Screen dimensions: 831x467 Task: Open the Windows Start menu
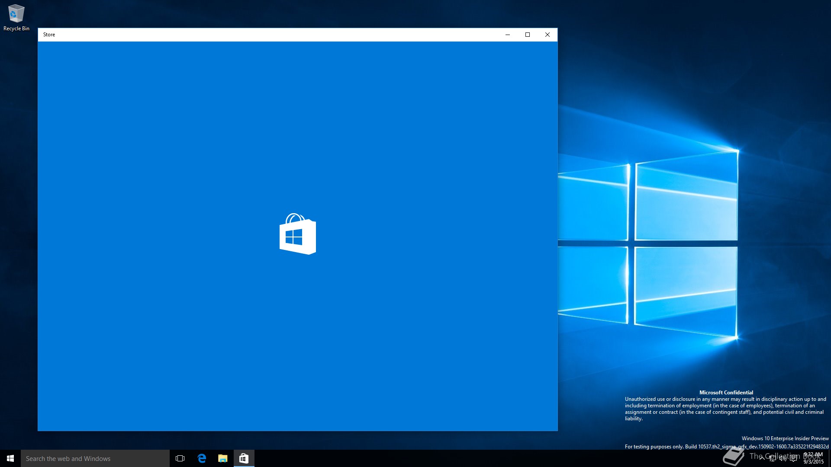tap(10, 458)
